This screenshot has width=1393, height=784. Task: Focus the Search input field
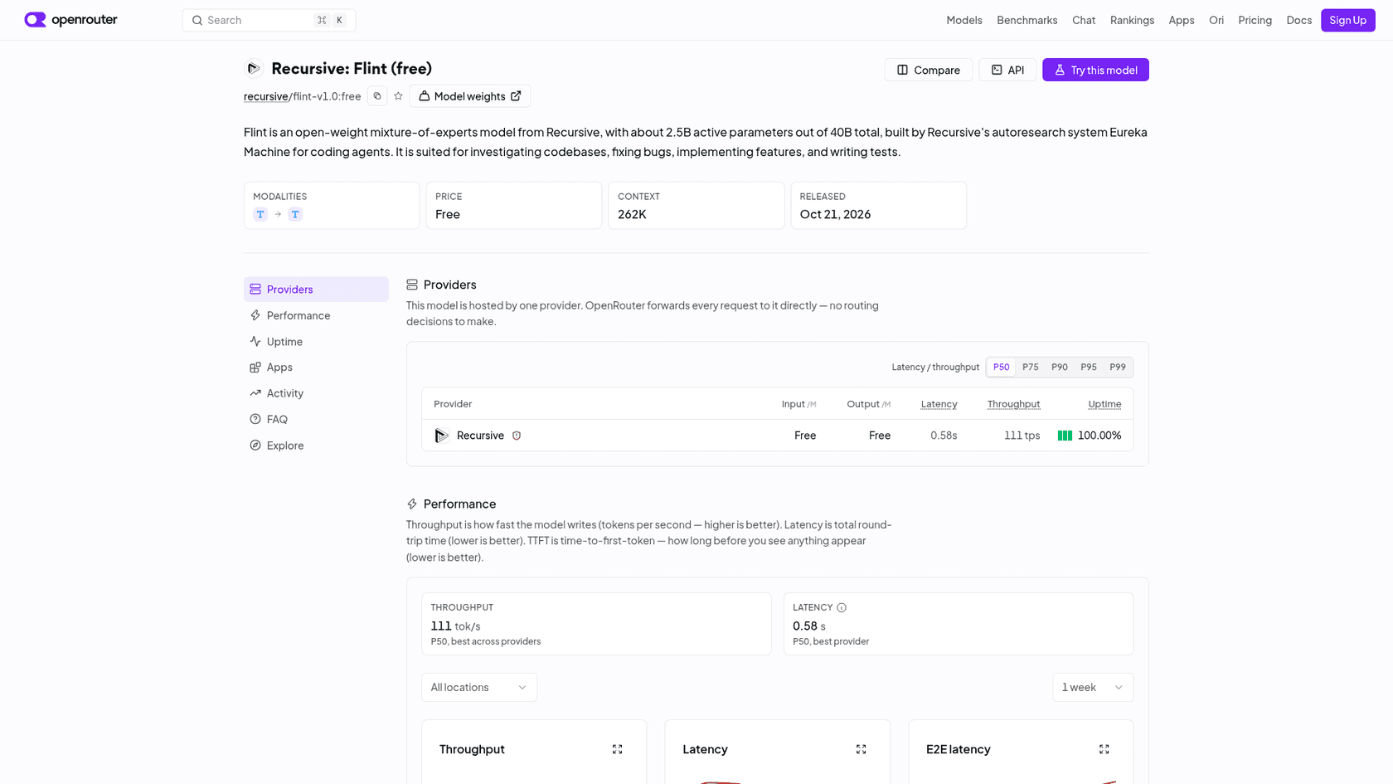pyautogui.click(x=269, y=20)
